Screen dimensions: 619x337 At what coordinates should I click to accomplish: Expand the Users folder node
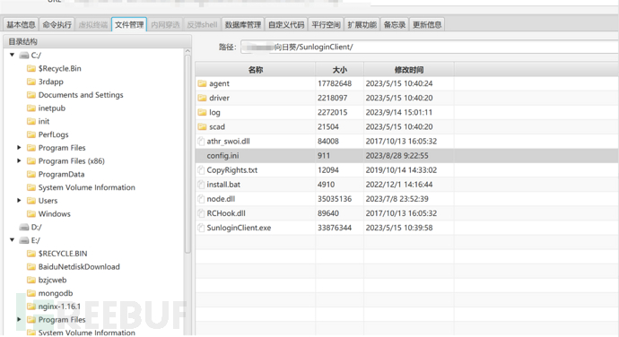click(x=19, y=200)
